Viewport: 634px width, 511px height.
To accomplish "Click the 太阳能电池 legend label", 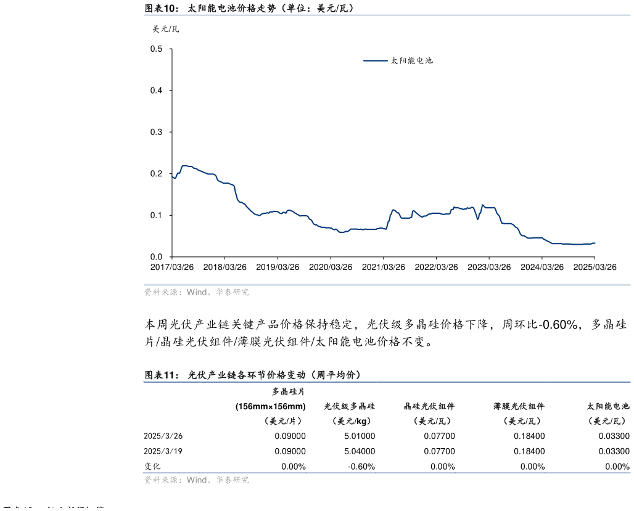I will pyautogui.click(x=411, y=60).
